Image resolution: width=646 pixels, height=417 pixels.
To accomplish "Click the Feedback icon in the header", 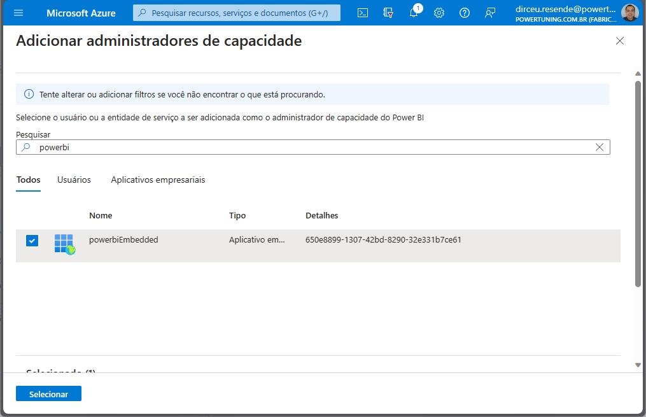I will coord(490,13).
